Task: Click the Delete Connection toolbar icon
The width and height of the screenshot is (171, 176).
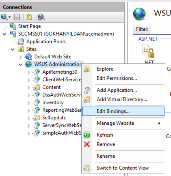Action: pos(41,17)
